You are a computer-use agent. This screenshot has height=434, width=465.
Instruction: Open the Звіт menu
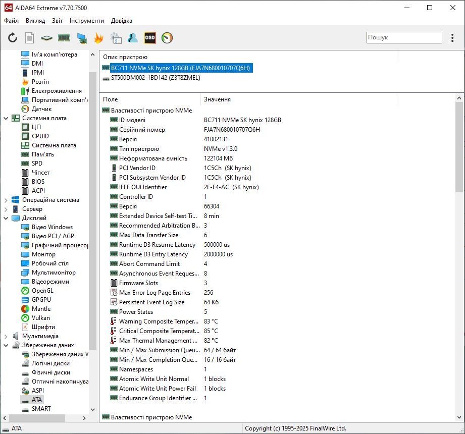tap(57, 21)
